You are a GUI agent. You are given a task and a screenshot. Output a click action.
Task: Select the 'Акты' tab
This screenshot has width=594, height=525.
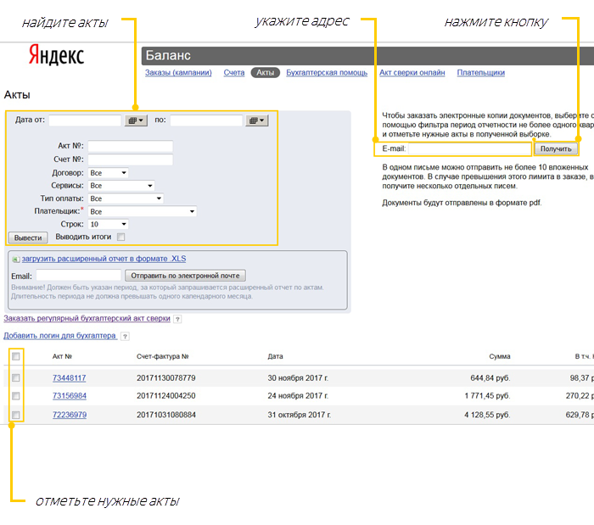pyautogui.click(x=265, y=73)
